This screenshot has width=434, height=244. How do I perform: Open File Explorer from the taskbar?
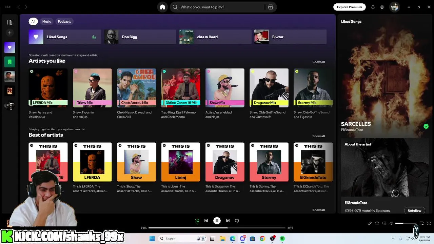coord(222,239)
